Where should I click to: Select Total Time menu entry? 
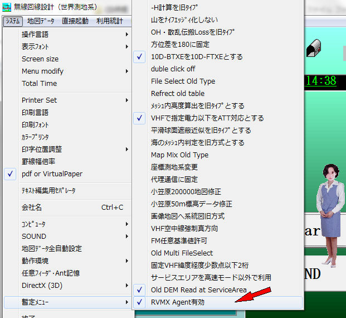pos(39,84)
